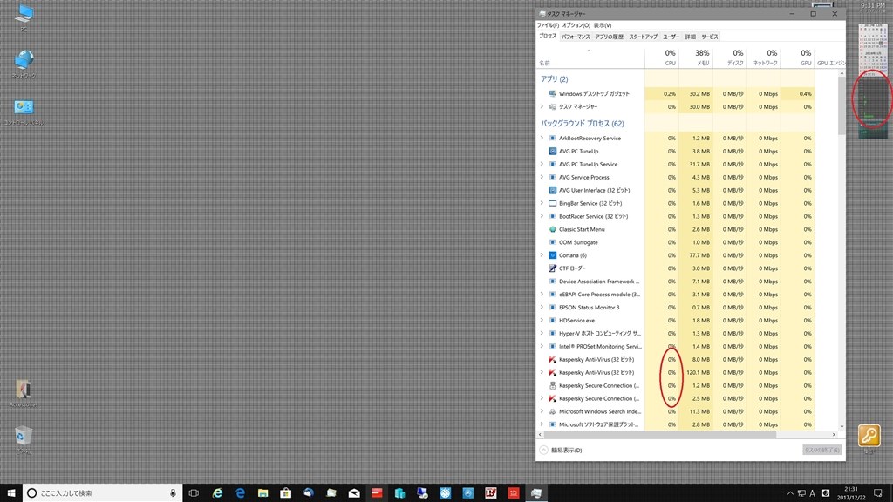Open Microsoft Store from the taskbar

[x=285, y=493]
